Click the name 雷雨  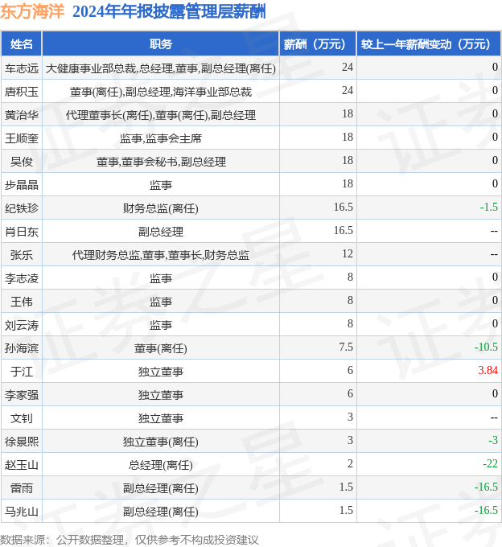pyautogui.click(x=21, y=489)
